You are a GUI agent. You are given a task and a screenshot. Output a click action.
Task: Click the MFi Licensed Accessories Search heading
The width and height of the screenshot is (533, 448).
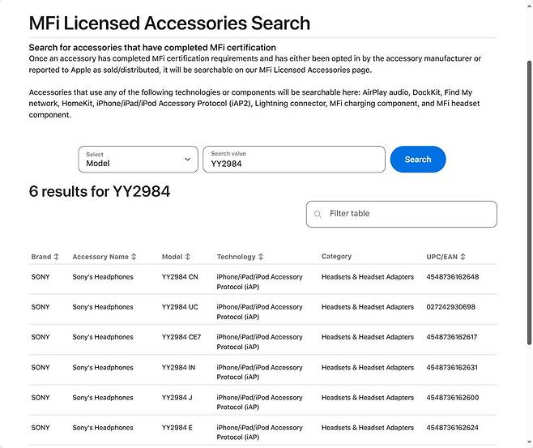[x=169, y=23]
